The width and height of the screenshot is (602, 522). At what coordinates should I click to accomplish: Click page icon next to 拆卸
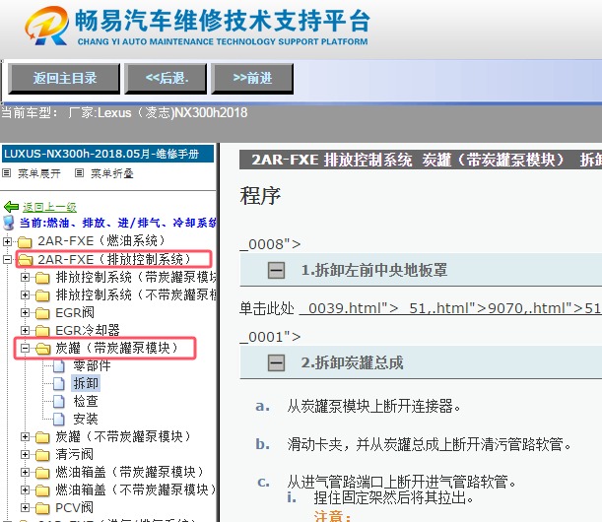point(59,383)
